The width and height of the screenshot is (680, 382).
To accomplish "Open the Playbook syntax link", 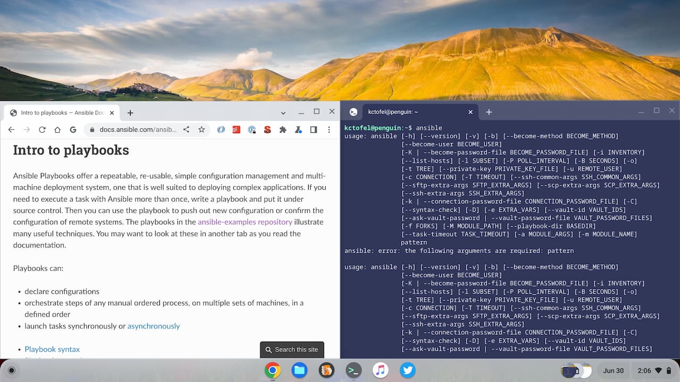I will [52, 349].
